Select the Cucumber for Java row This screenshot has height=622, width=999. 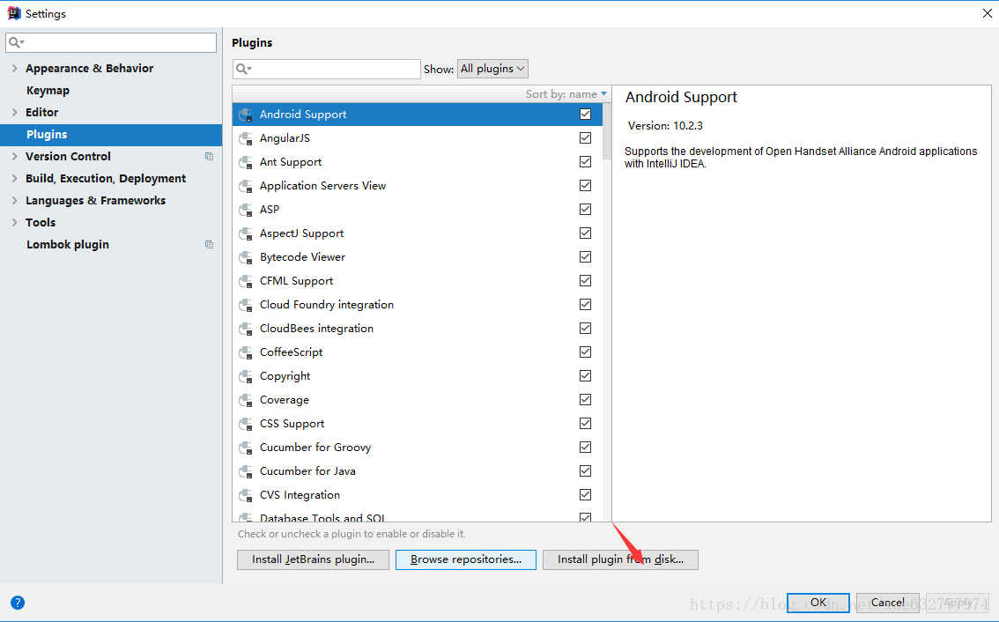418,471
